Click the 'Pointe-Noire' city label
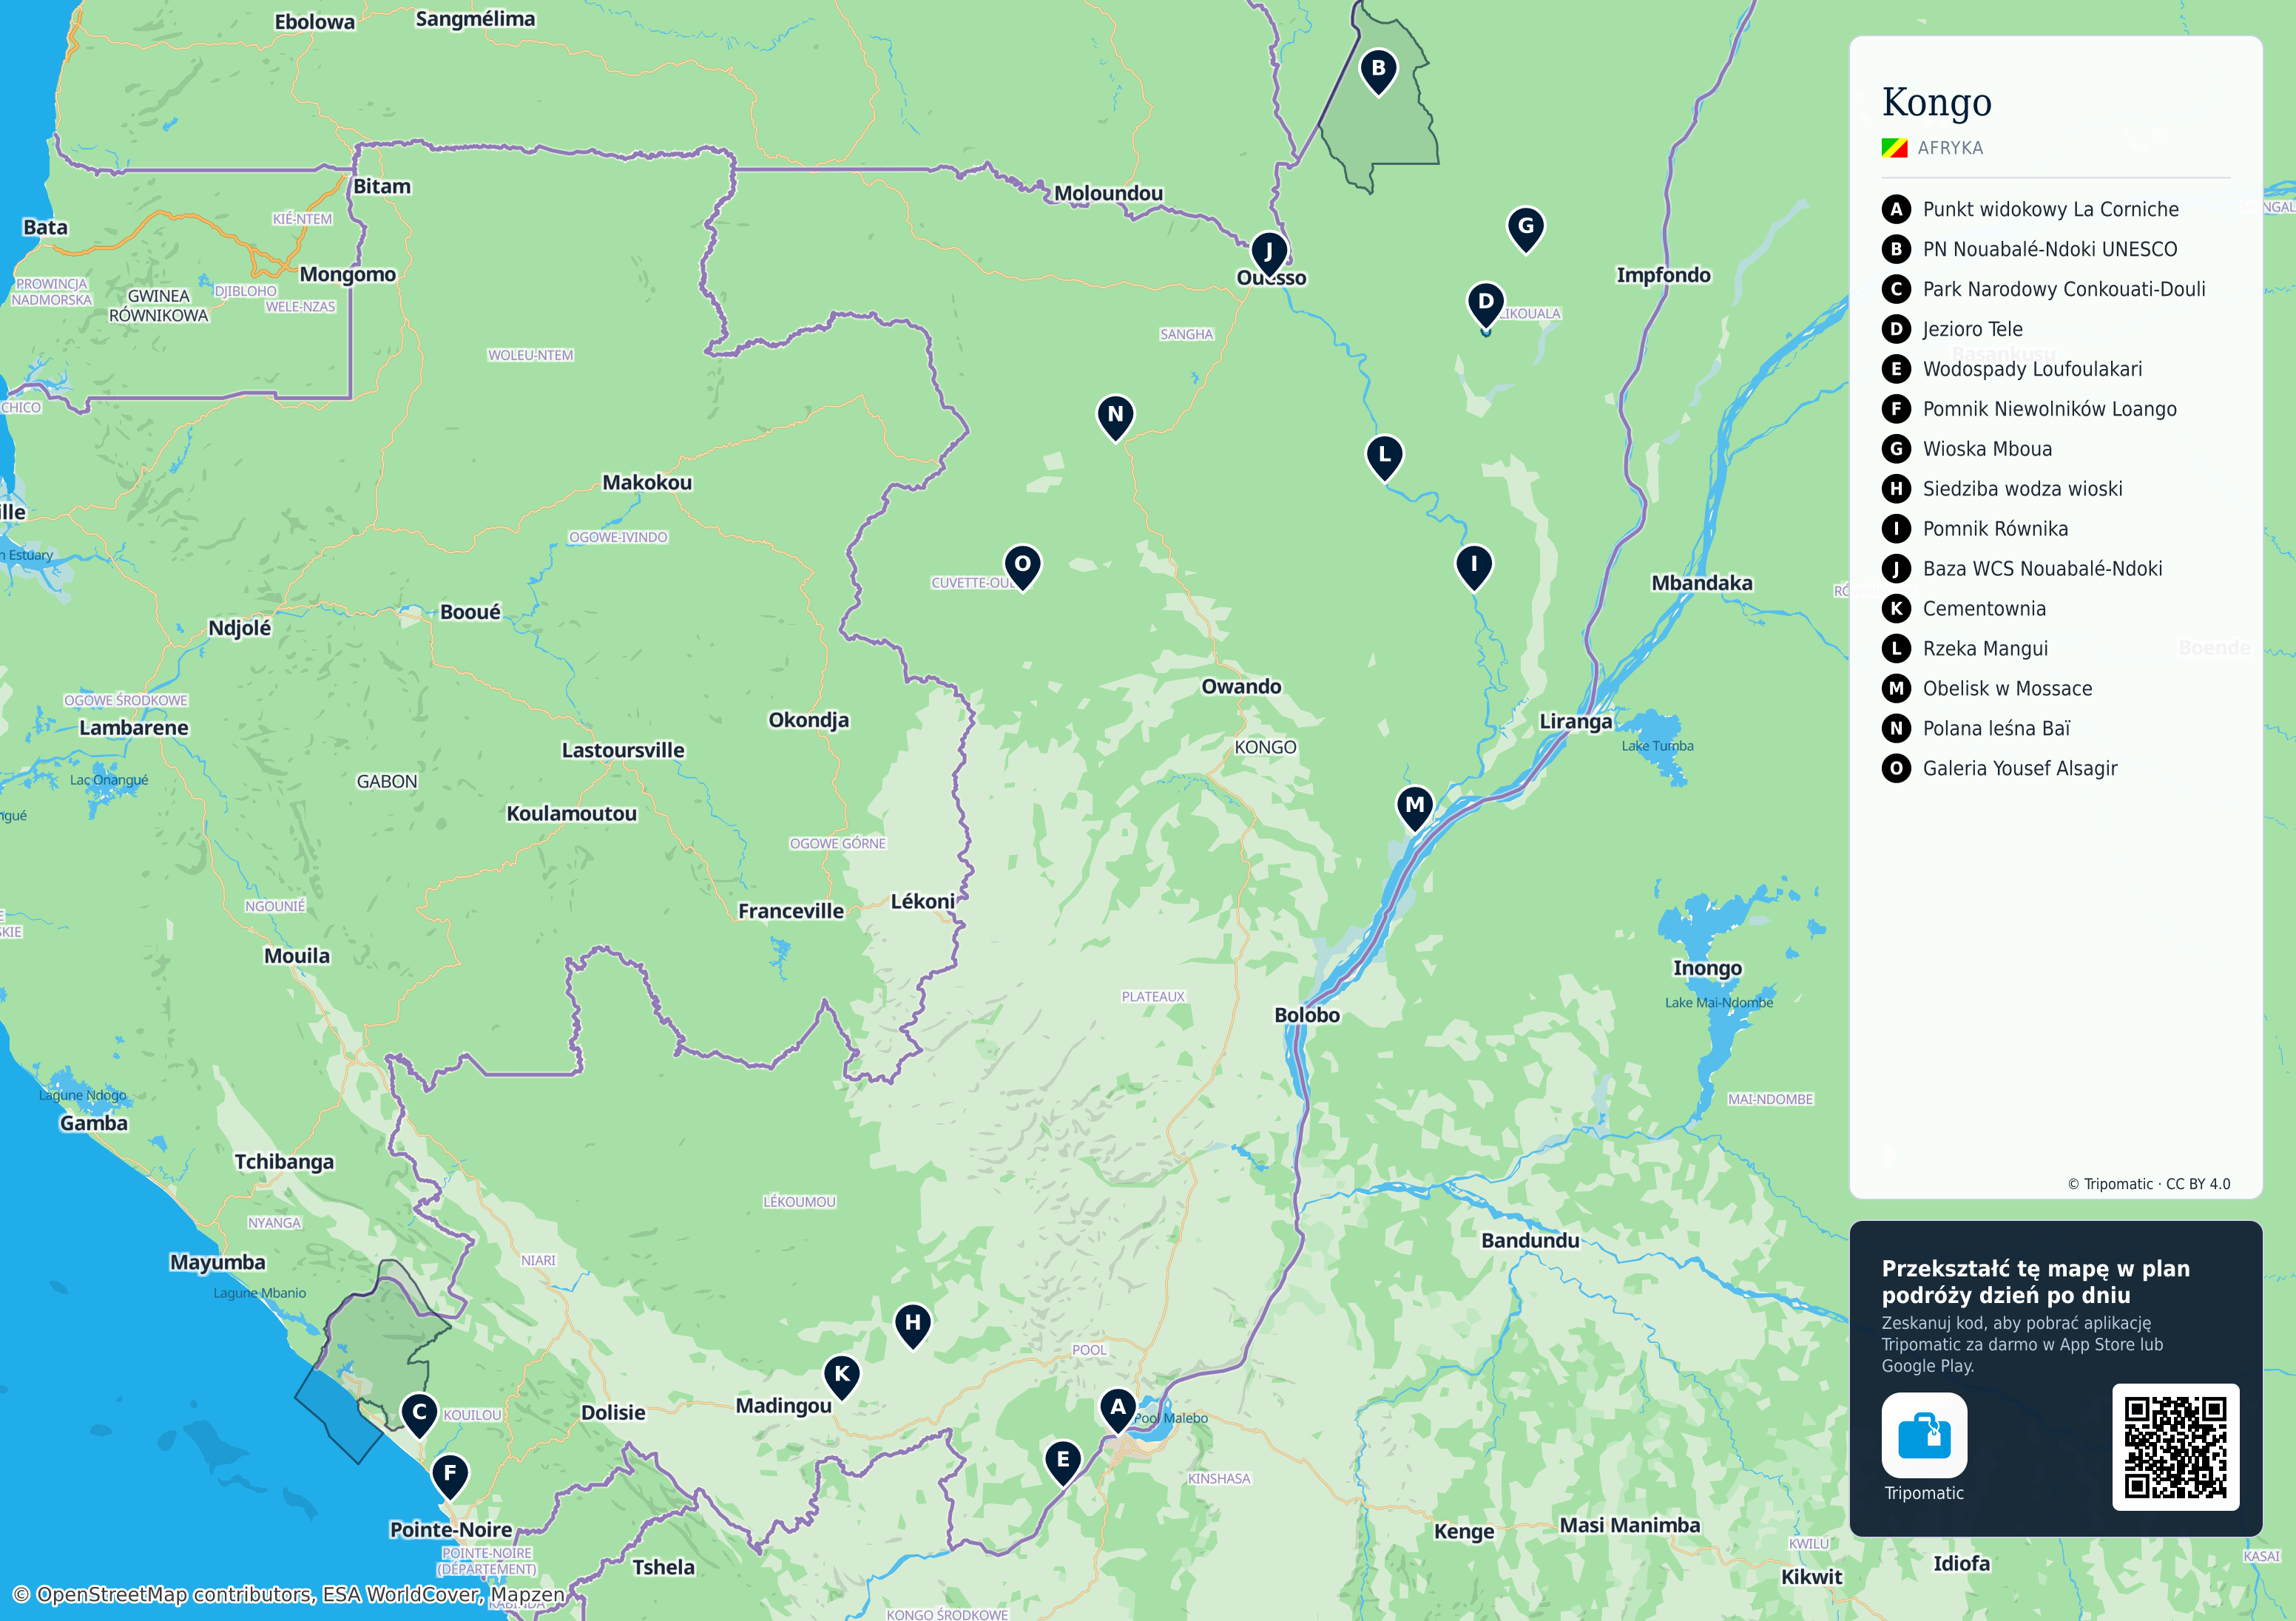 point(451,1529)
